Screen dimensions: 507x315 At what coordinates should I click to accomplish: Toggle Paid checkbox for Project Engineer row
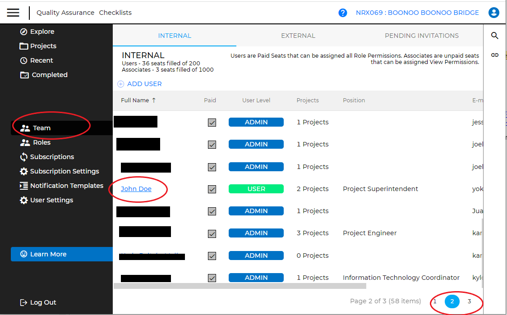tap(212, 233)
